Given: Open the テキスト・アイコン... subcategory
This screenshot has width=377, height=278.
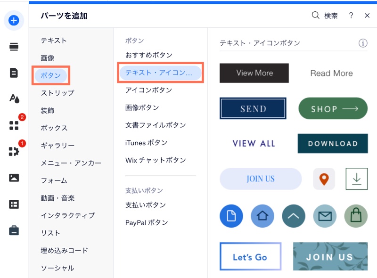Looking at the screenshot, I should click(160, 73).
